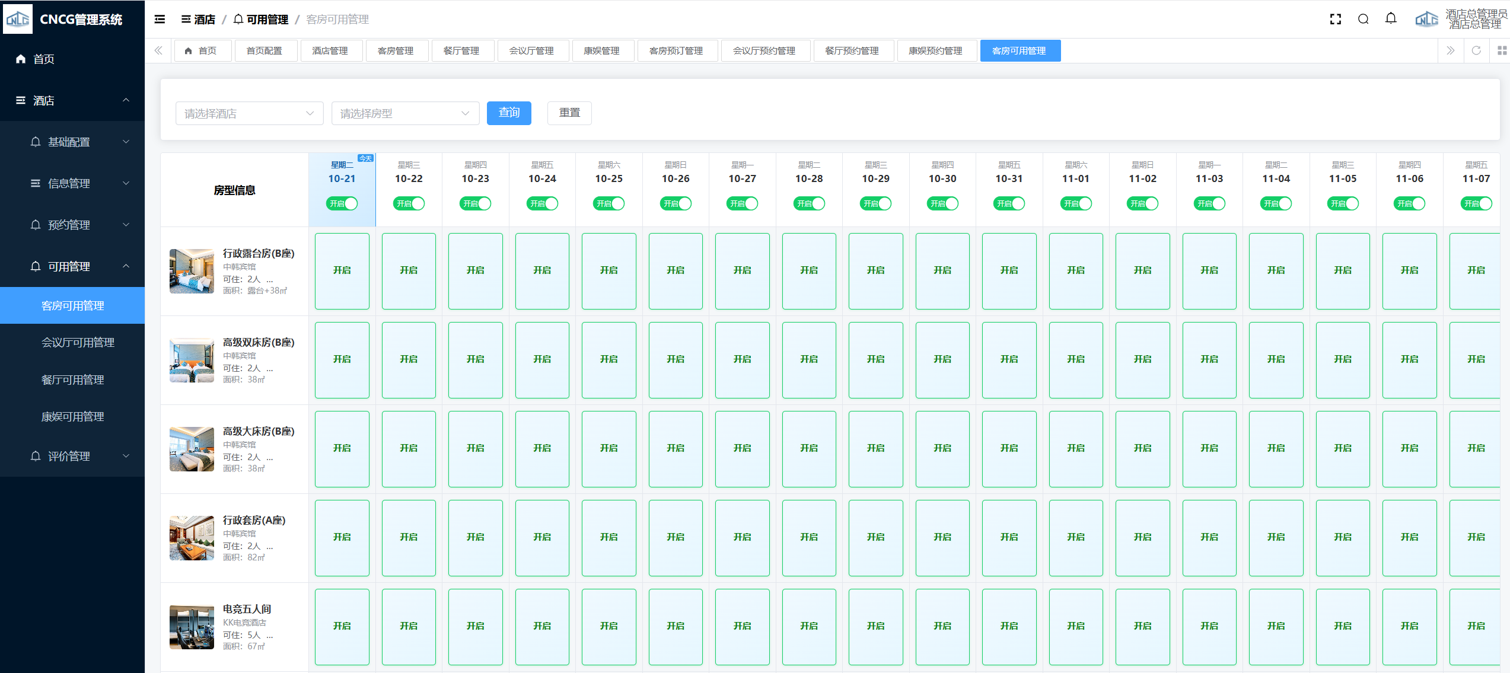Click the refresh page icon
Viewport: 1510px width, 673px height.
pyautogui.click(x=1476, y=51)
